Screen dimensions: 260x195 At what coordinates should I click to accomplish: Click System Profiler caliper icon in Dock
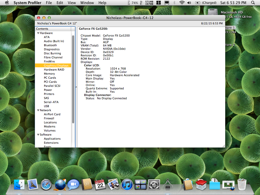point(168,184)
